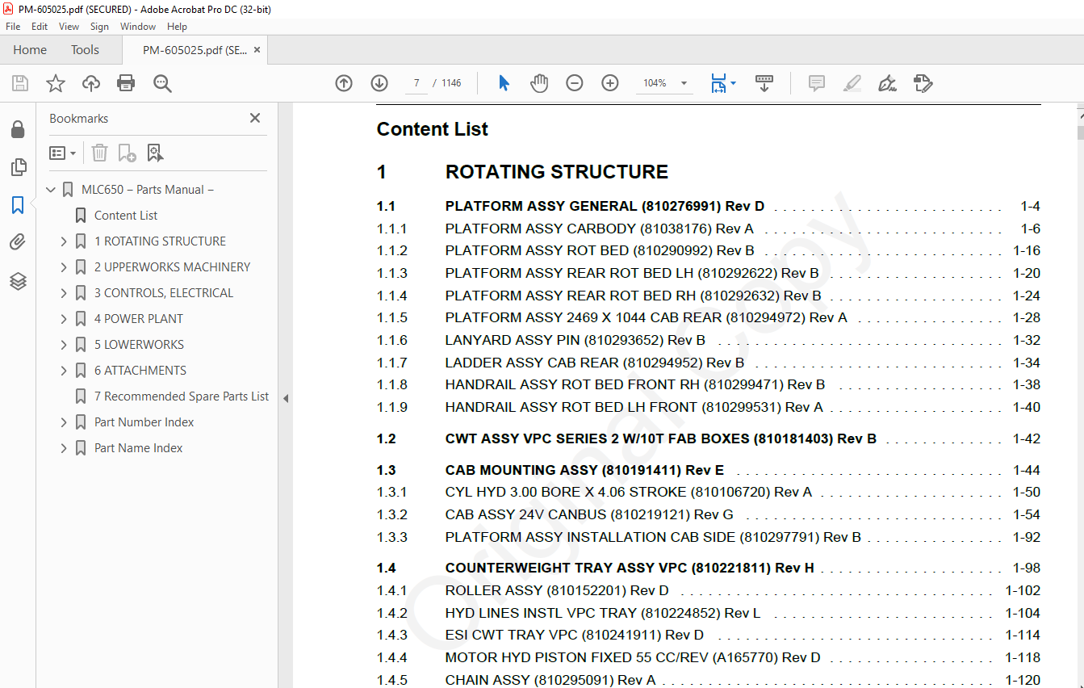Zoom in with the plus button
Image resolution: width=1084 pixels, height=688 pixels.
pyautogui.click(x=610, y=83)
